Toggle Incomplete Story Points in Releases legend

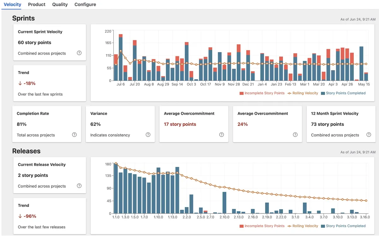[262, 226]
